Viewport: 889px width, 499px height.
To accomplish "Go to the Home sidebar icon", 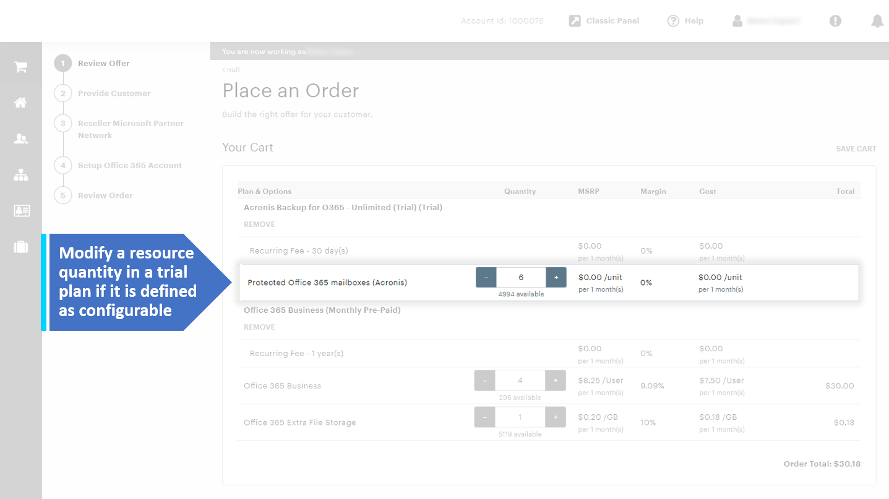I will 21,103.
